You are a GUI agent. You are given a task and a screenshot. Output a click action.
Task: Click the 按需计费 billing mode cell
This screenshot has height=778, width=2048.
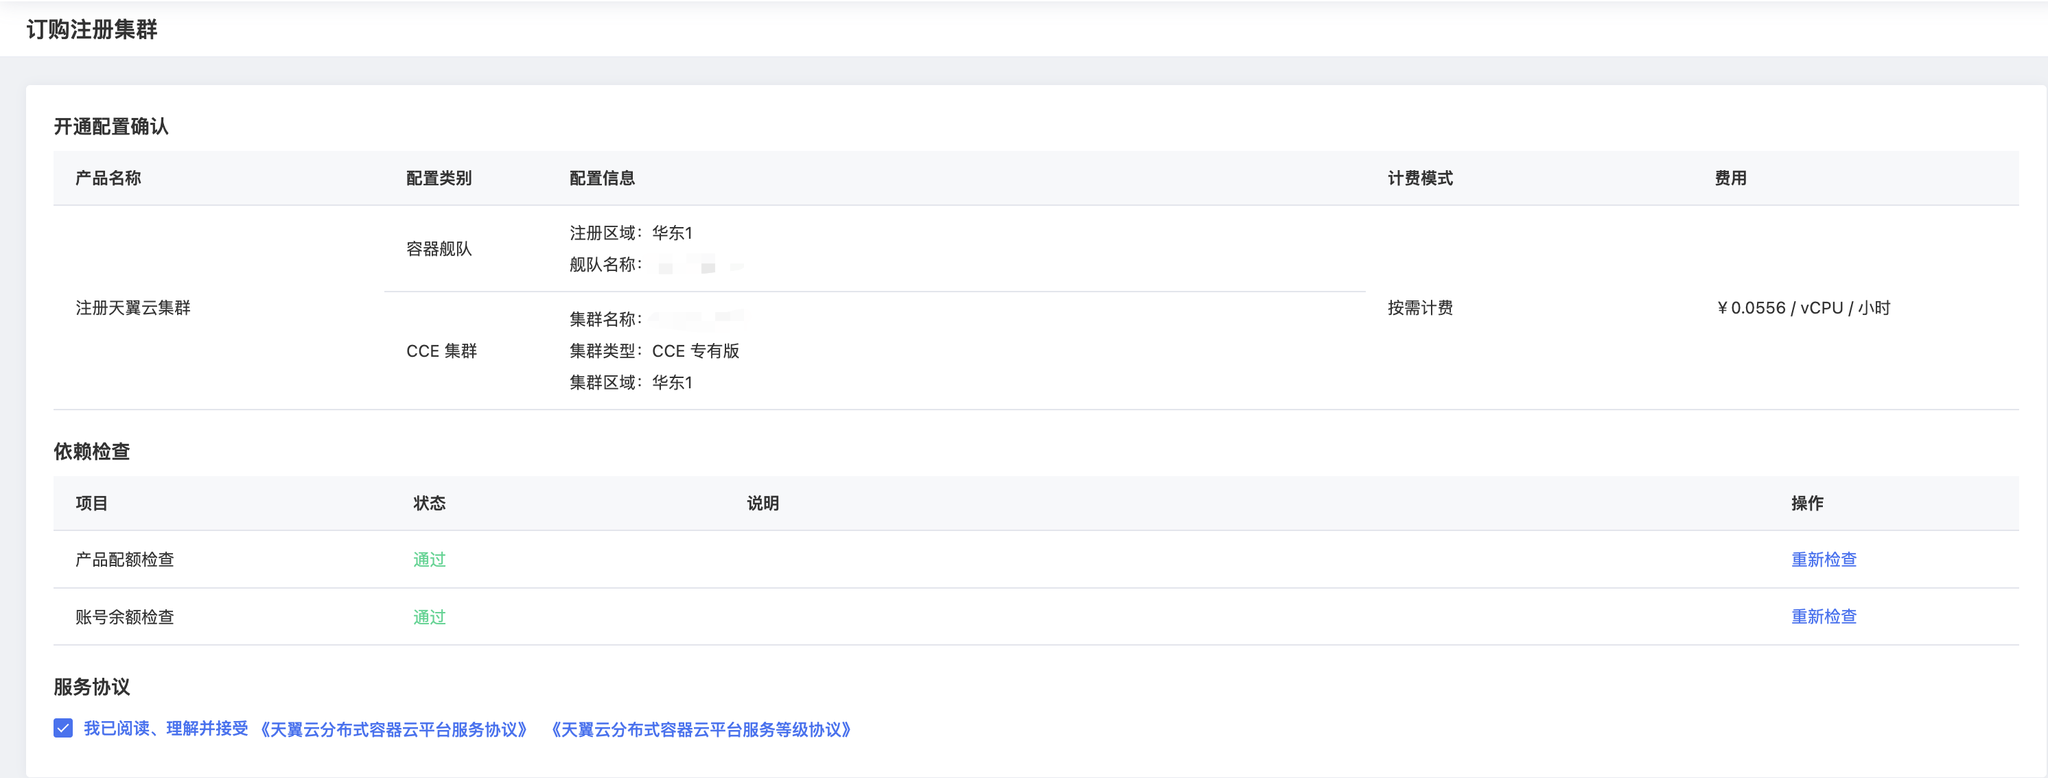point(1420,307)
